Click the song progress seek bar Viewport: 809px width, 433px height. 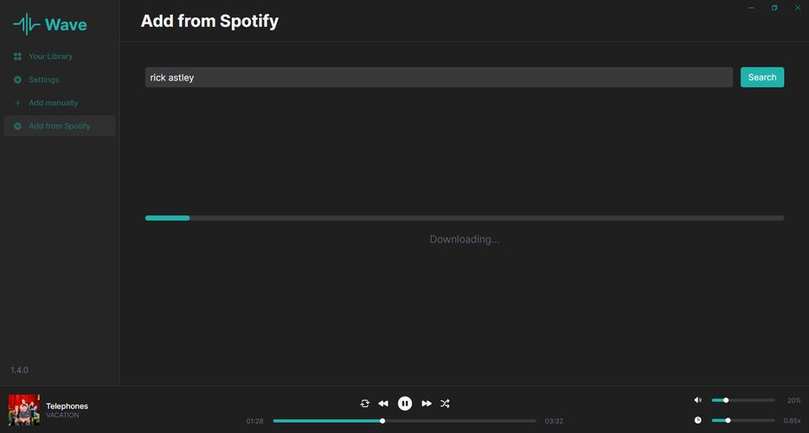pyautogui.click(x=404, y=421)
